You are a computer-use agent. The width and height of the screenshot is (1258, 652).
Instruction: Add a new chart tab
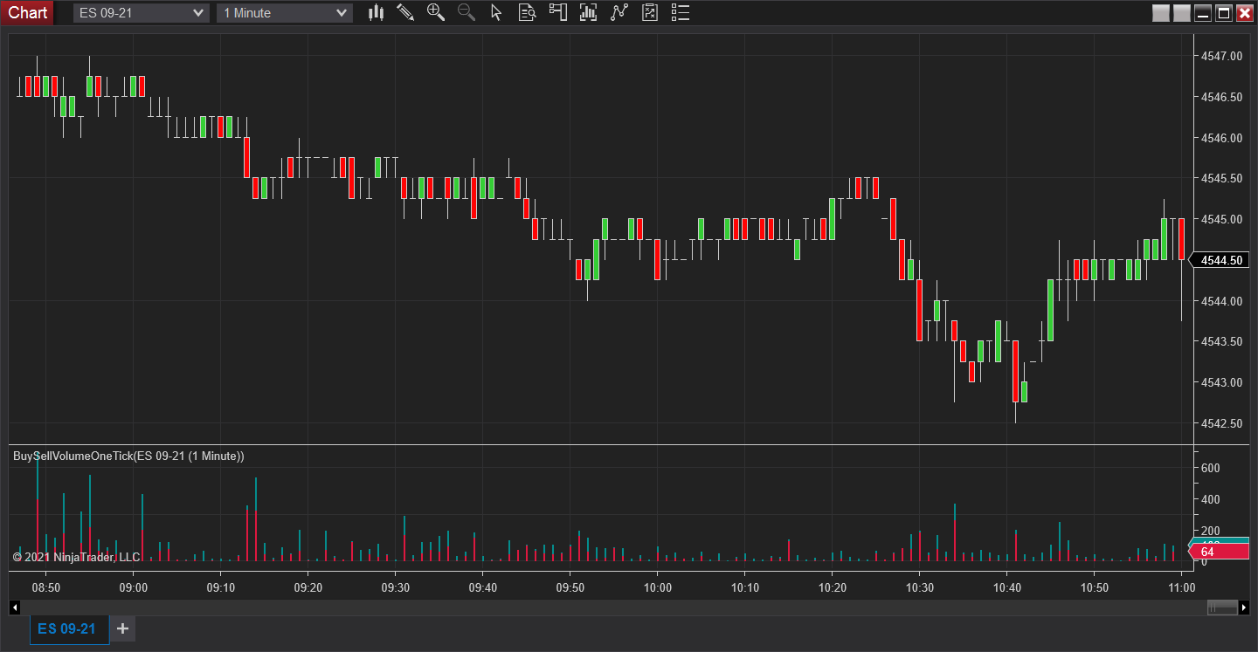[x=122, y=628]
